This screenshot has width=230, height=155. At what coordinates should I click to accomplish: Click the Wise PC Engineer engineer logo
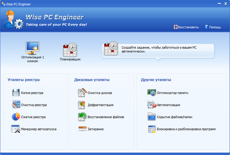[13, 20]
